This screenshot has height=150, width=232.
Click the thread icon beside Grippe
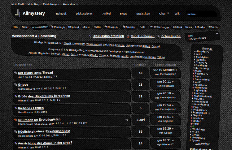click(15, 84)
